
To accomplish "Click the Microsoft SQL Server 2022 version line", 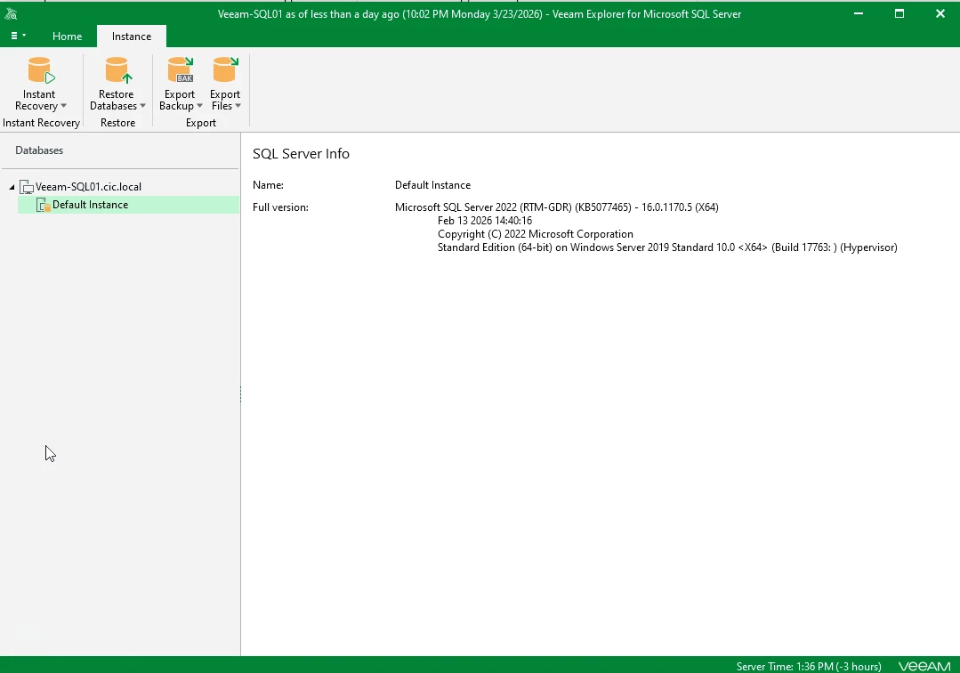I will point(557,207).
